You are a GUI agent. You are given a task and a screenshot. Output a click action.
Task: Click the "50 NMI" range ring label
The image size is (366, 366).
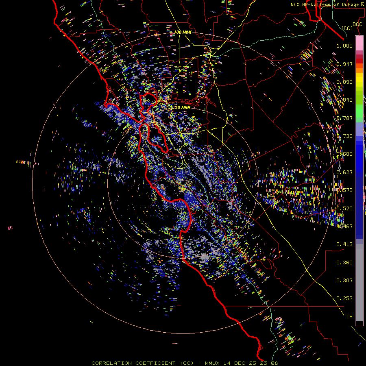point(182,107)
